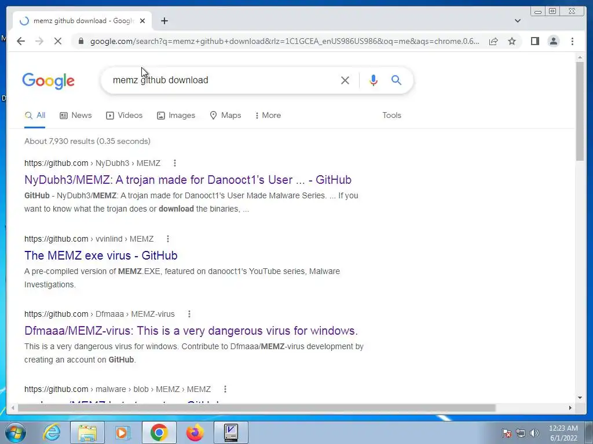Launch Firefox from the taskbar

(195, 432)
